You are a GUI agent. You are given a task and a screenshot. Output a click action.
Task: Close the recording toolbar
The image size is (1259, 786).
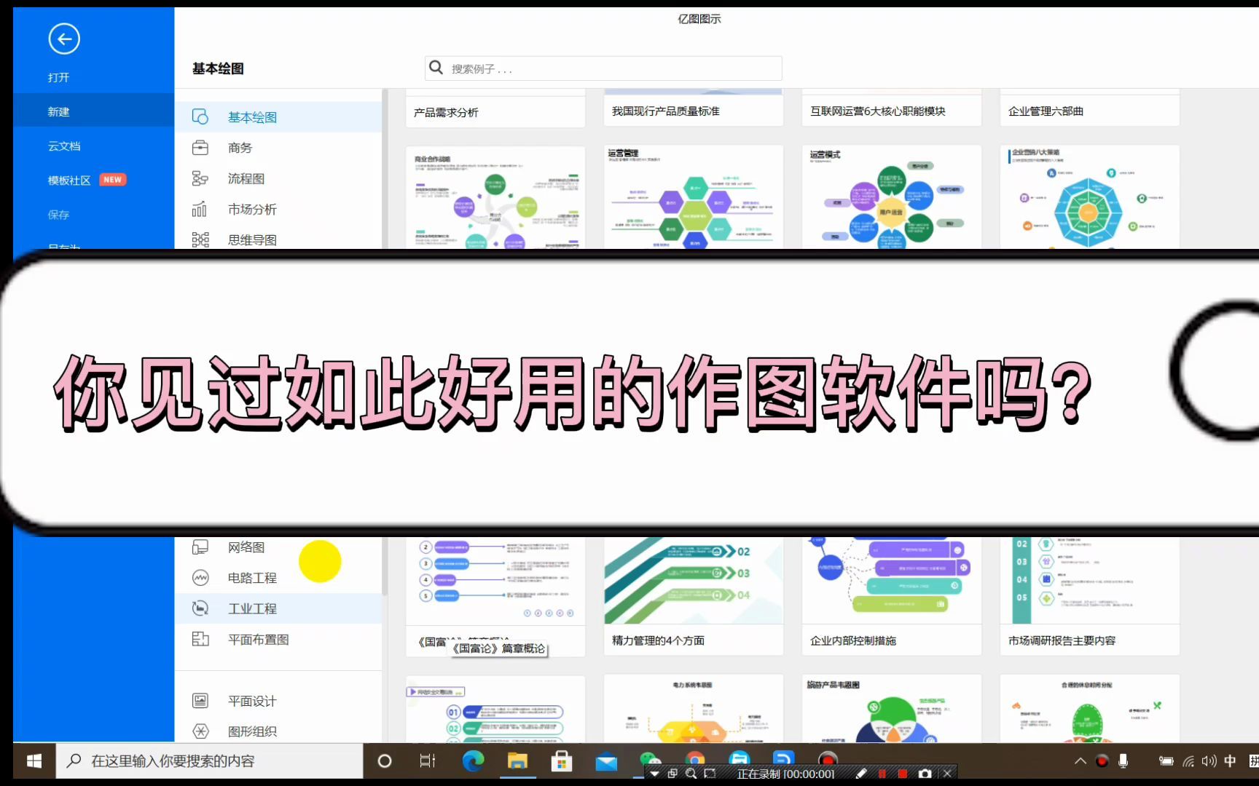(x=947, y=774)
